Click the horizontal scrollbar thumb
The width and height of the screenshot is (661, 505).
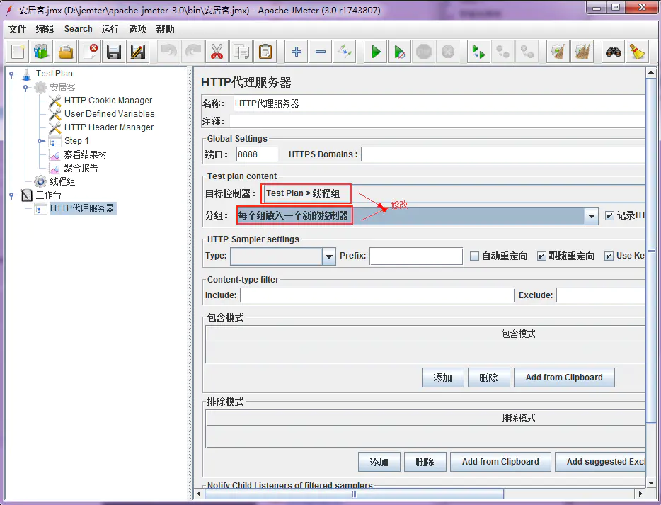click(x=354, y=494)
